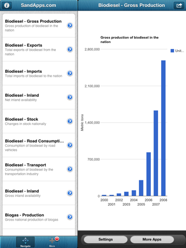The width and height of the screenshot is (186, 248).
Task: Select the 2007 bar in chart
Action: point(156,153)
